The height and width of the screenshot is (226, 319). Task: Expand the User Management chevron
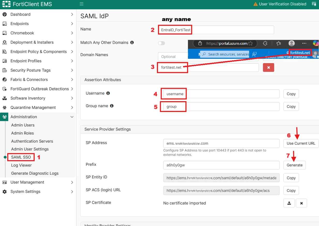[72, 183]
